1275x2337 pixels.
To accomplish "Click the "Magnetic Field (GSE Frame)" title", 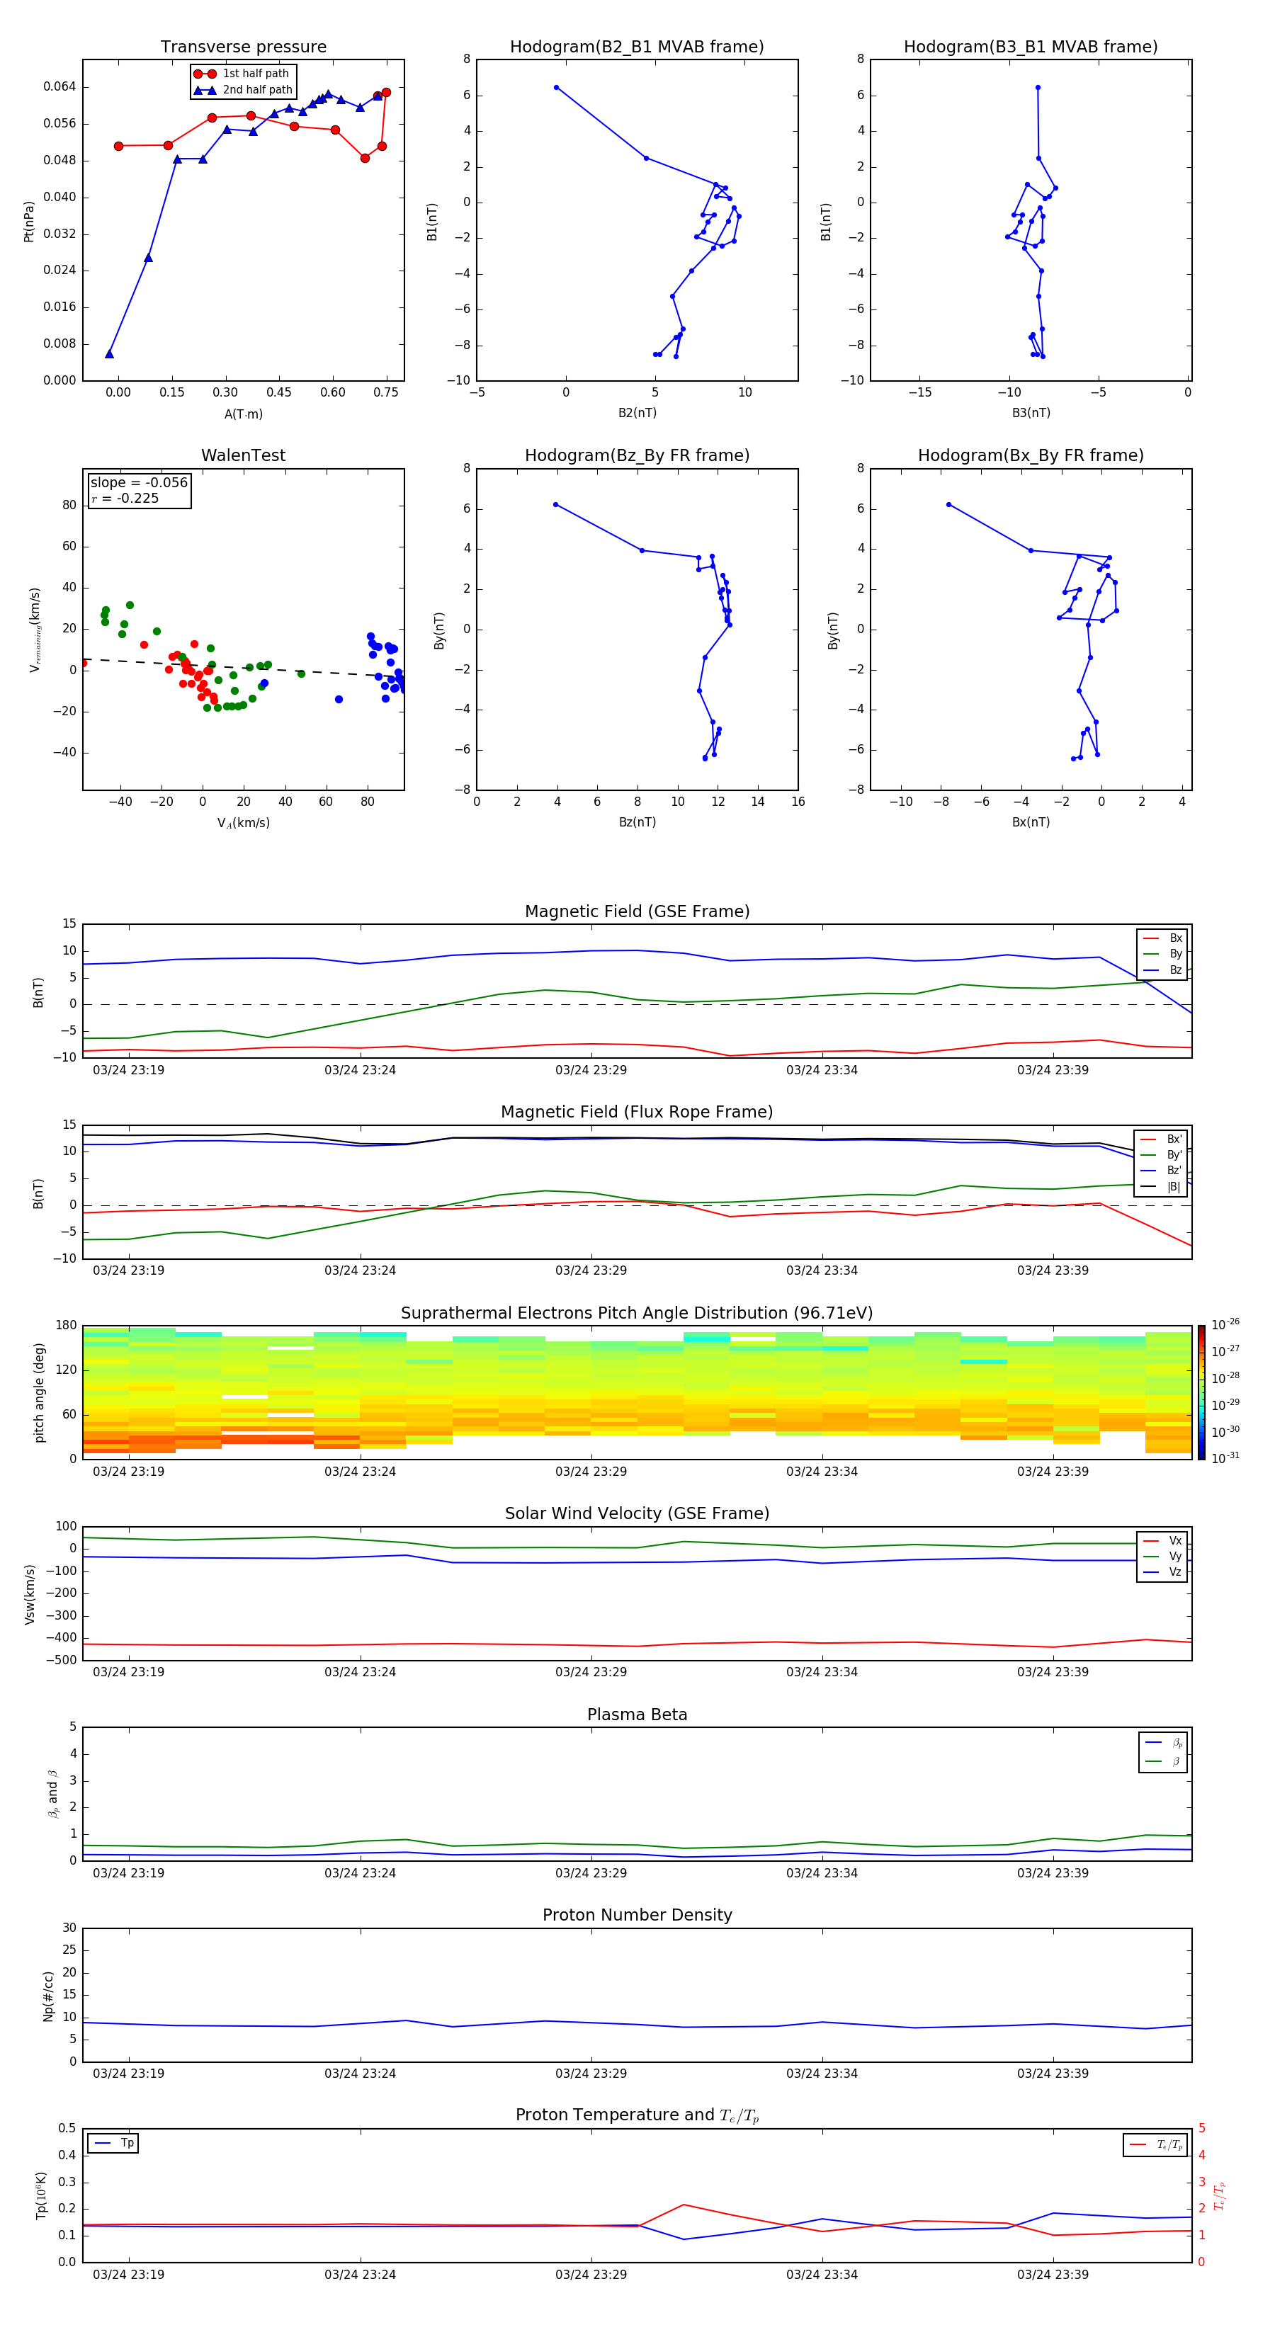I will (637, 911).
